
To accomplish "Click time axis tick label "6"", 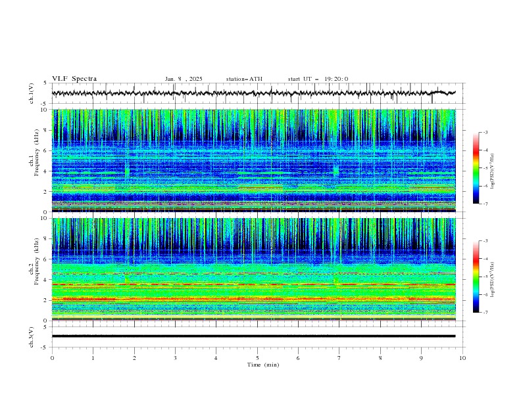I will [x=298, y=358].
